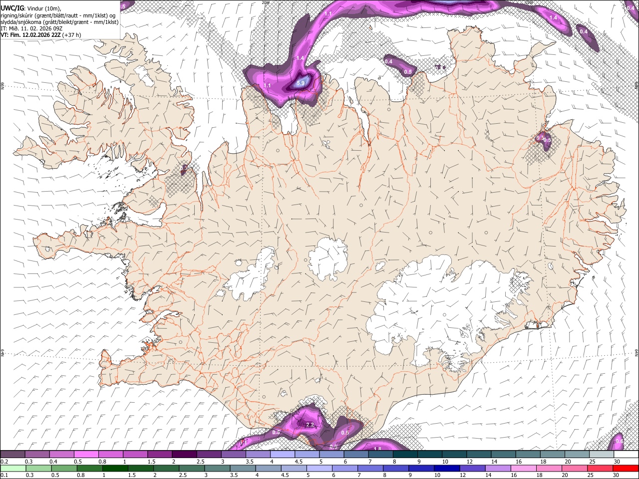Click the 2.2 precipitation value on the map
Image resolution: width=639 pixels, height=479 pixels.
[310, 425]
